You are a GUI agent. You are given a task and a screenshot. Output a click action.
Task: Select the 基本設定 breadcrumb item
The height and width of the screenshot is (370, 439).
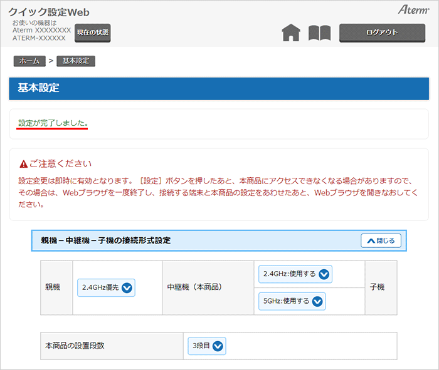[x=76, y=61]
